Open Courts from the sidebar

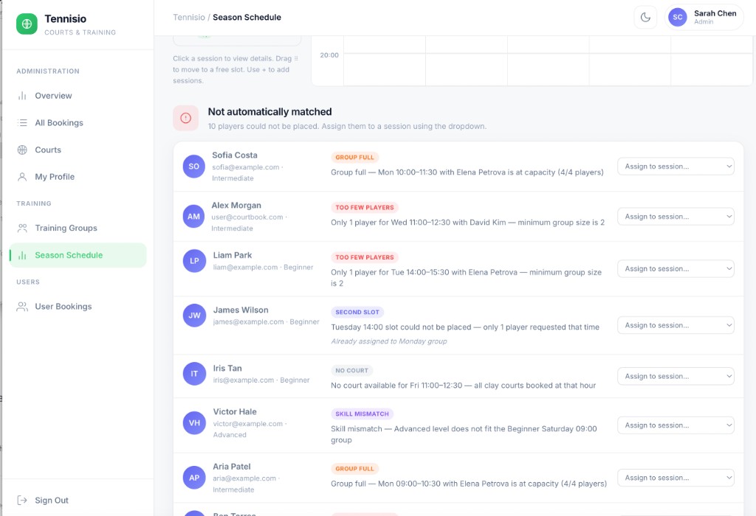[x=78, y=150]
